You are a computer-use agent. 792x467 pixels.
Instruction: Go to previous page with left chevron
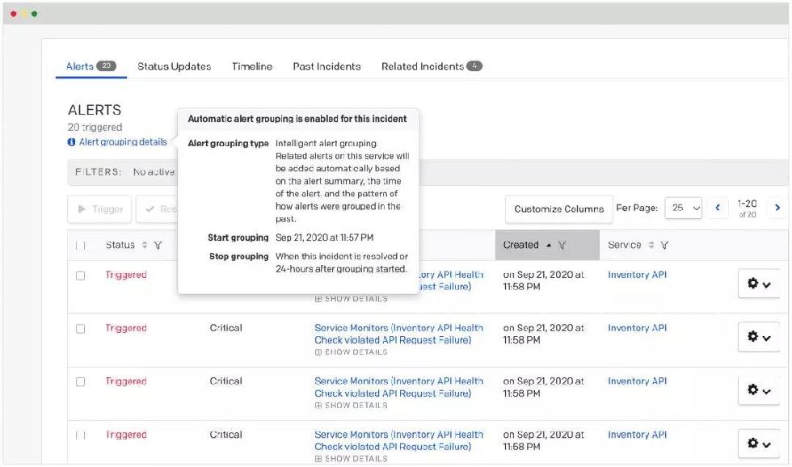point(716,208)
